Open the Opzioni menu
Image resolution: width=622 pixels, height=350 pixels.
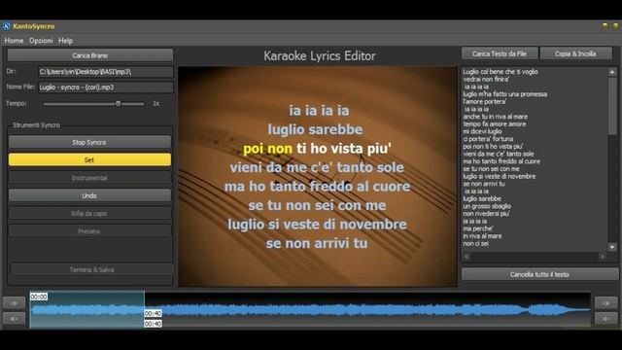(x=41, y=41)
